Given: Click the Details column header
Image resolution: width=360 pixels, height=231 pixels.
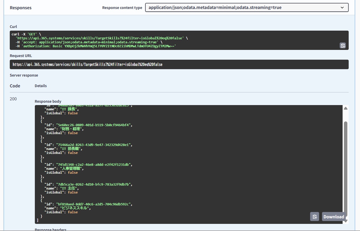Looking at the screenshot, I should [41, 86].
